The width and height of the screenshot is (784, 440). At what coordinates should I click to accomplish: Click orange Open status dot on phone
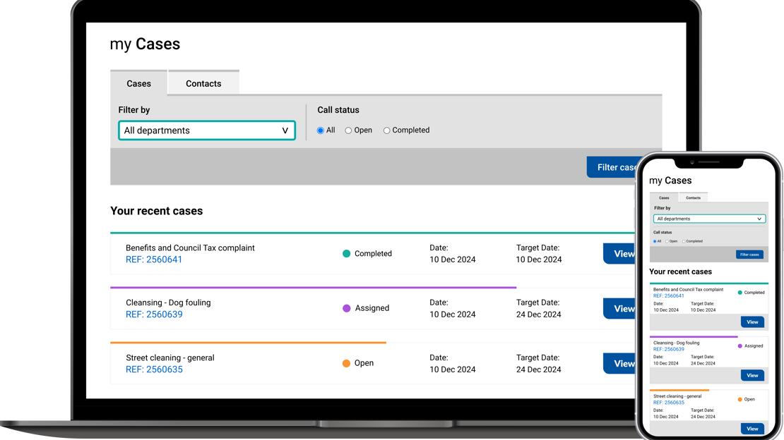click(740, 399)
